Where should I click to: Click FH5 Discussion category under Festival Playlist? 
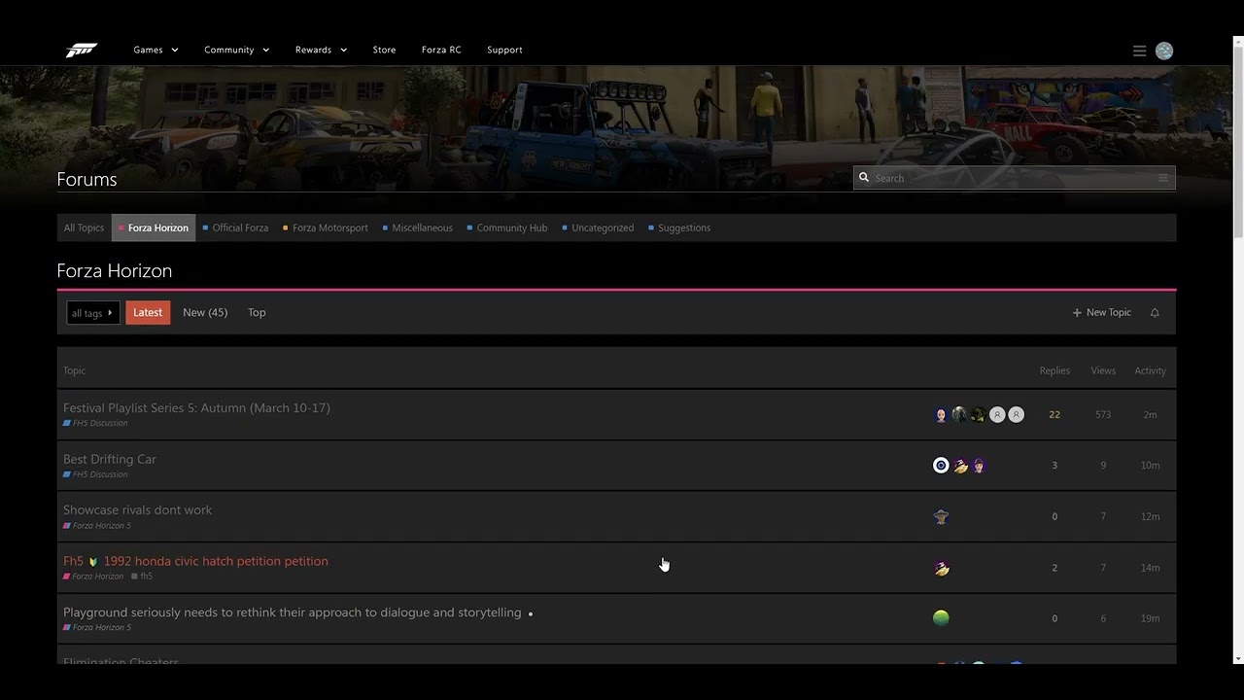point(96,424)
